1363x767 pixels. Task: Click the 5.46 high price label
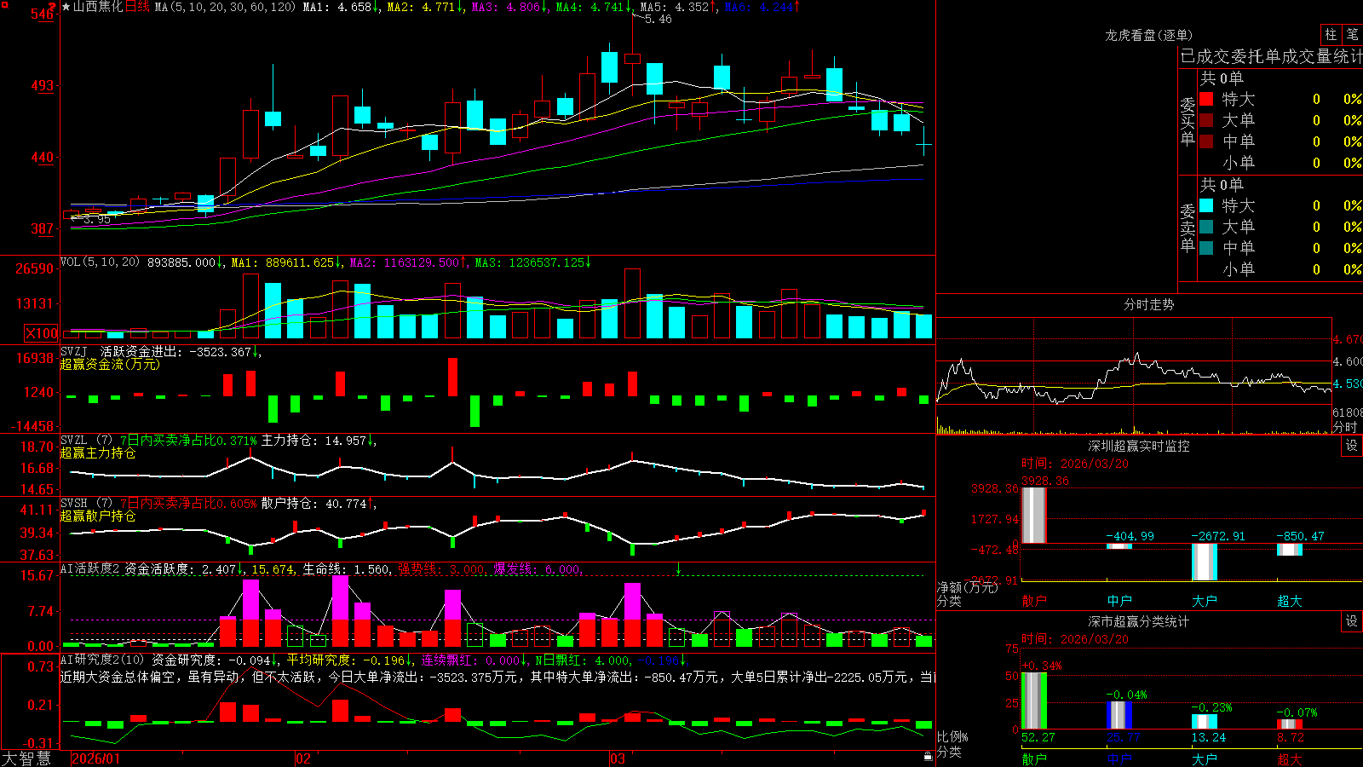coord(658,19)
